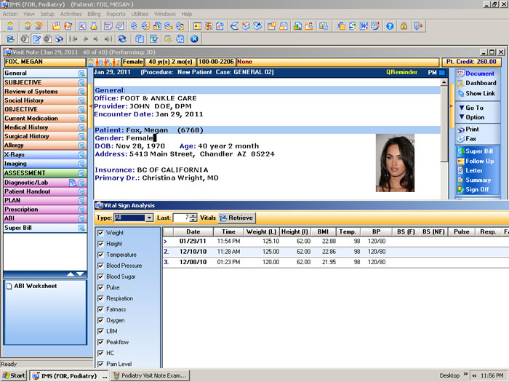Image resolution: width=509 pixels, height=382 pixels.
Task: Click the edit note pencil icon
Action: [36, 39]
